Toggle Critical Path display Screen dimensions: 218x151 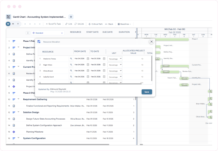95,24
